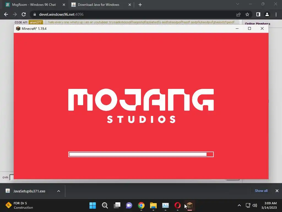Reload the current page
The width and height of the screenshot is (282, 212).
[24, 14]
